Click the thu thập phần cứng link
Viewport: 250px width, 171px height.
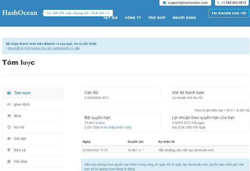[x=117, y=127]
